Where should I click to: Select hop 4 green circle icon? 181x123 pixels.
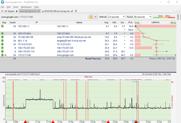click(2, 37)
